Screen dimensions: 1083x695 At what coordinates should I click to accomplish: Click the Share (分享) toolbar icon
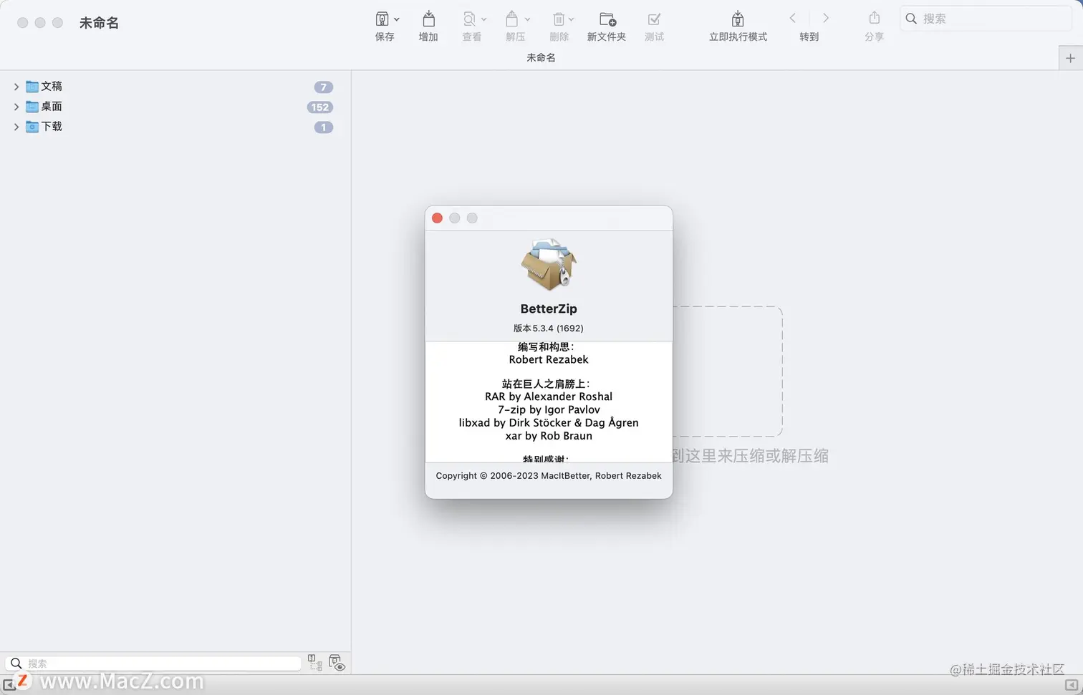pyautogui.click(x=874, y=18)
